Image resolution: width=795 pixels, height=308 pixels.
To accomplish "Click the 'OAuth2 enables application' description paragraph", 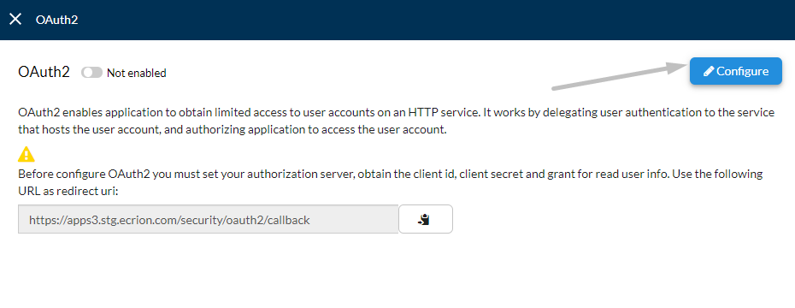I will (x=396, y=121).
